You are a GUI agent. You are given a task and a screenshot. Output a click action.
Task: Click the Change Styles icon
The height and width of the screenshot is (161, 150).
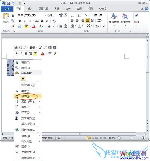(125, 19)
